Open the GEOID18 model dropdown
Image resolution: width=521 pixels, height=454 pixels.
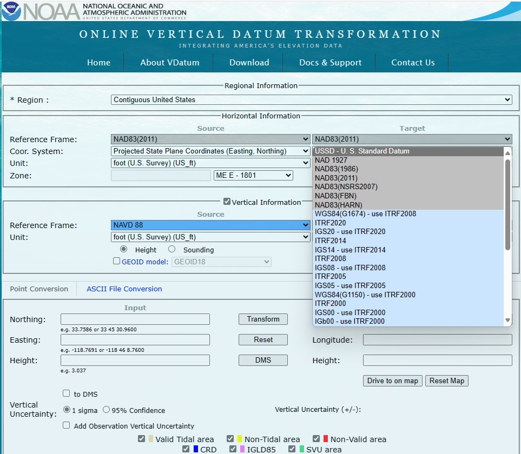221,262
